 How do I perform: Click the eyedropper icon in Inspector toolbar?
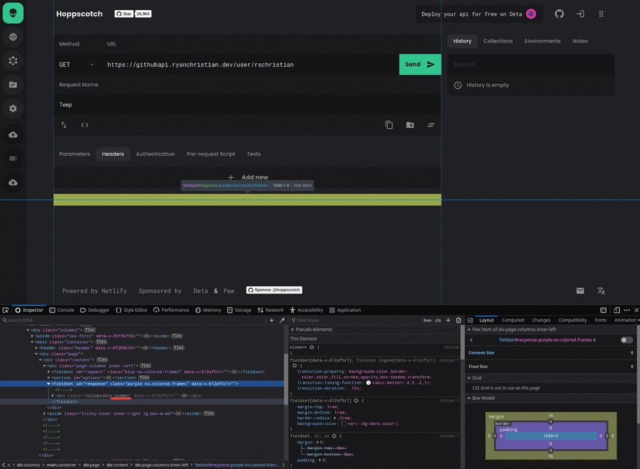[x=282, y=320]
